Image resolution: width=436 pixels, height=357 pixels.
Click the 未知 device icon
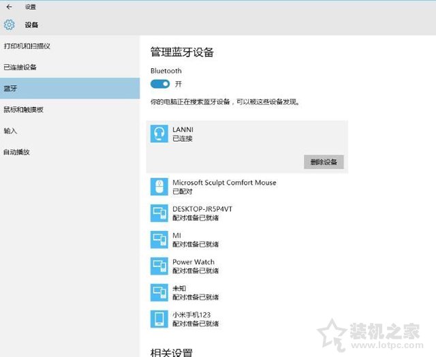click(x=159, y=292)
